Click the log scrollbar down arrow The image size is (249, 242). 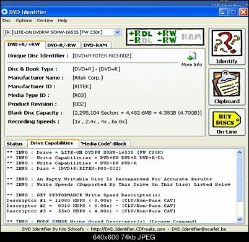coord(240,219)
